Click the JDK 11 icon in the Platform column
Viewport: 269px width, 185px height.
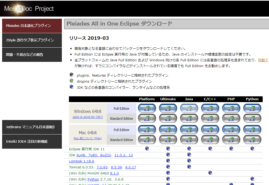coord(147,149)
